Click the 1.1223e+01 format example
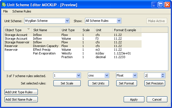This screenshot has width=172, height=108. tap(122, 53)
